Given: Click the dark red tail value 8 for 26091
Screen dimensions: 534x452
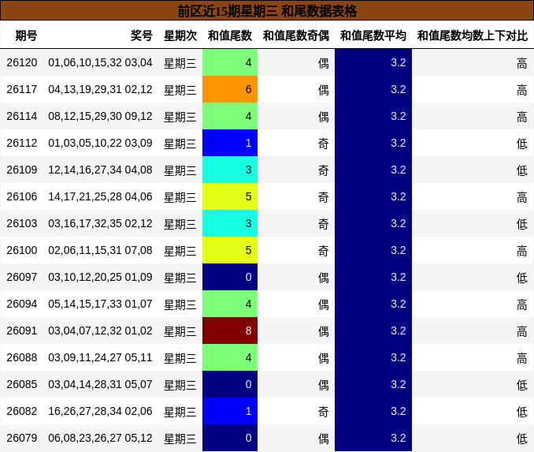Looking at the screenshot, I should click(230, 331).
